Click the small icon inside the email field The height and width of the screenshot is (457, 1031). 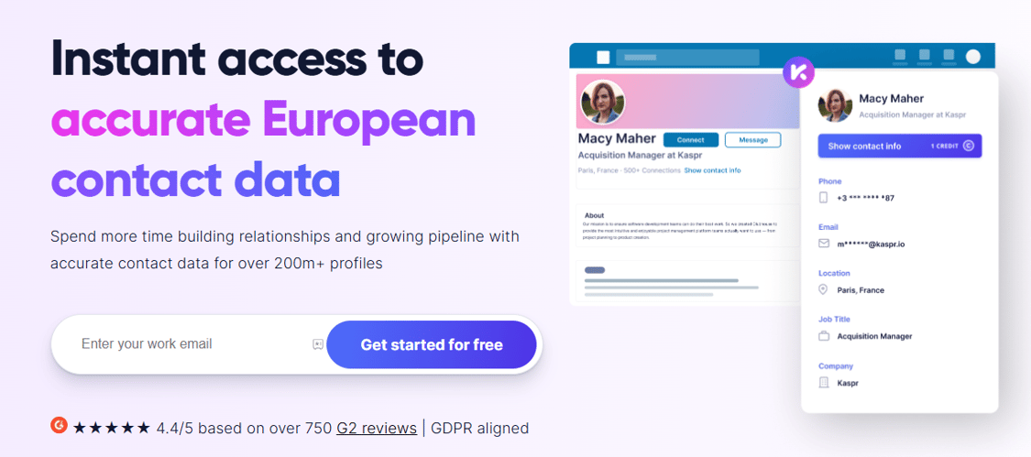pyautogui.click(x=318, y=344)
